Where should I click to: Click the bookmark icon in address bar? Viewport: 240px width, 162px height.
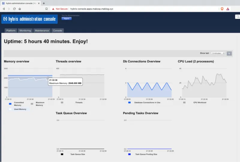[x=46, y=9]
